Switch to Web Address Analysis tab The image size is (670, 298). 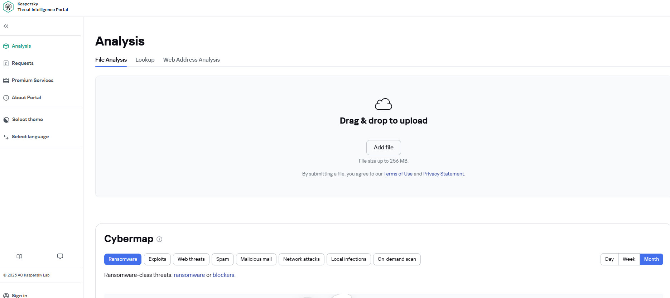click(x=191, y=60)
